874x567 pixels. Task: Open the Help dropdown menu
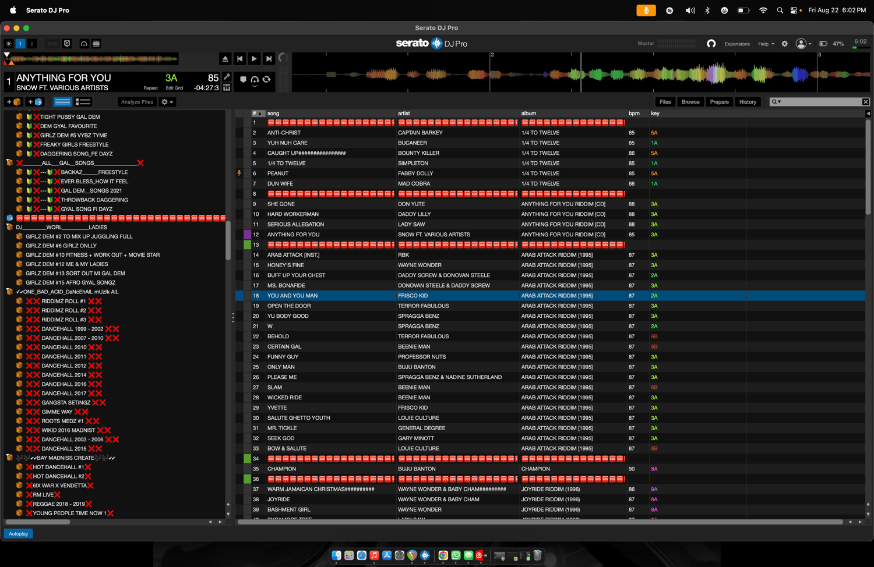(766, 44)
